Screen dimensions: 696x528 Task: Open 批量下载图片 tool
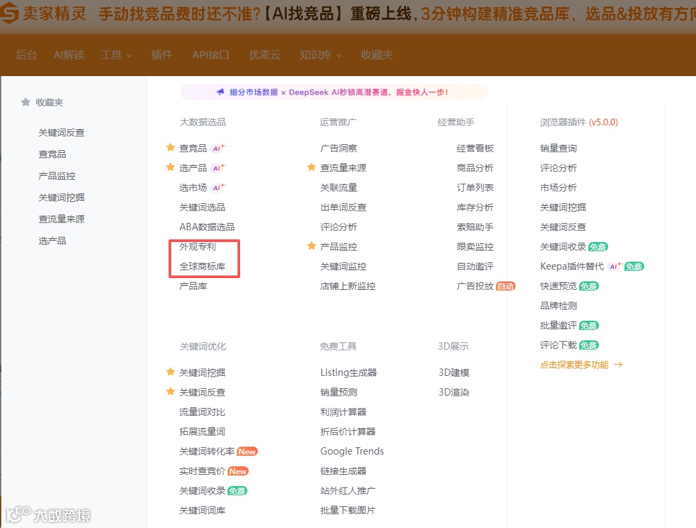coord(348,510)
